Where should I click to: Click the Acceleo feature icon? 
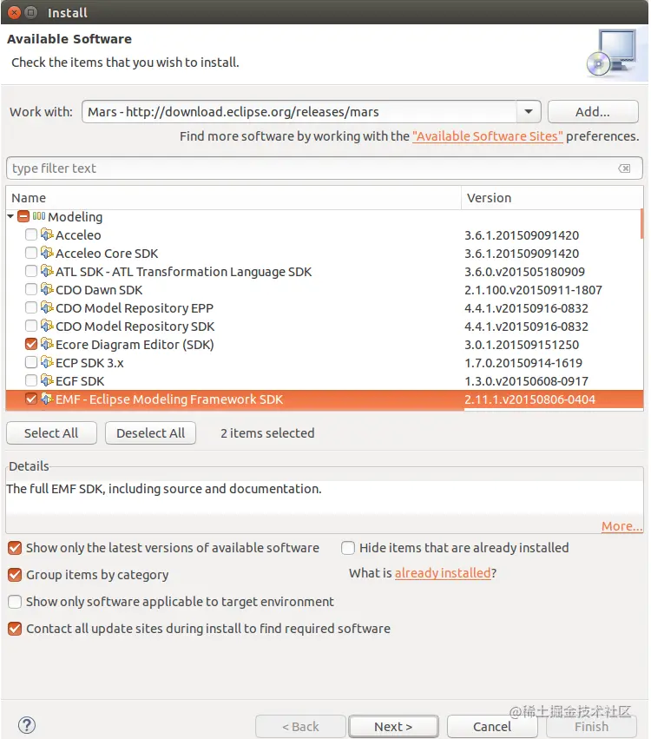tap(47, 235)
